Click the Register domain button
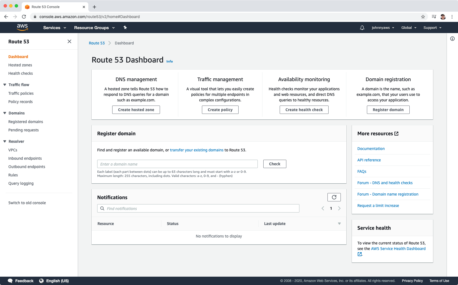The height and width of the screenshot is (285, 458). coord(388,110)
